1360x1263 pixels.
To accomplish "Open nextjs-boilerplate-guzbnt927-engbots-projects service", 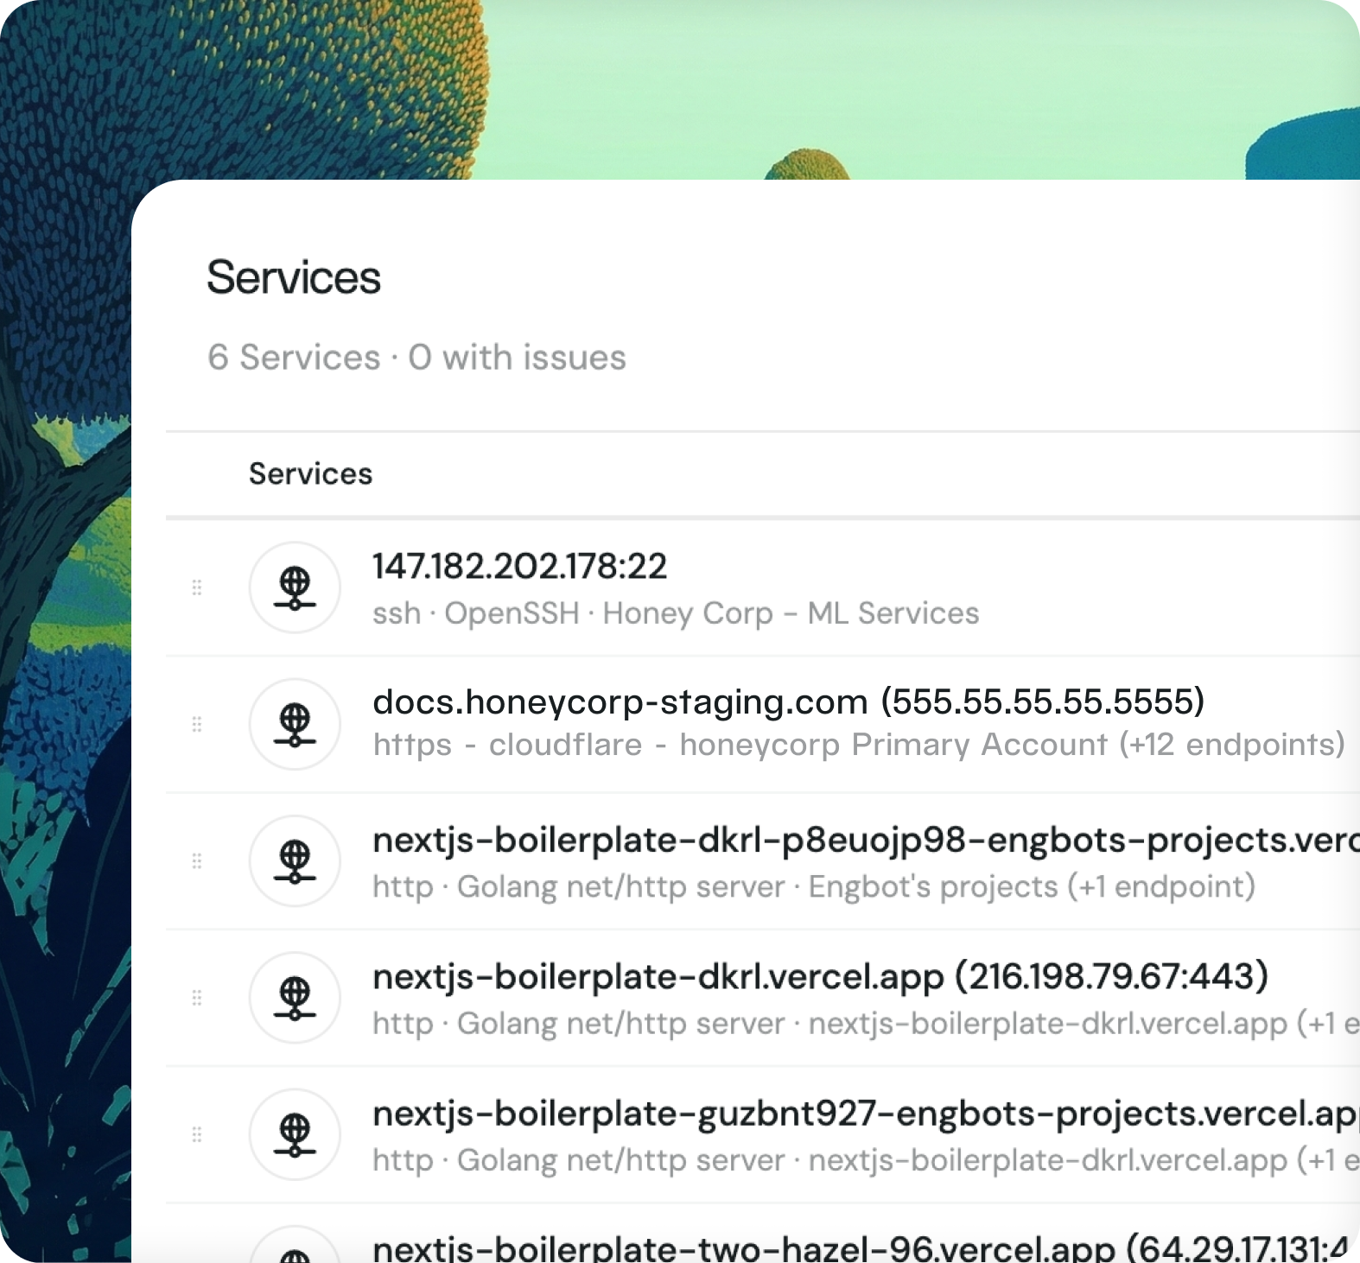I will pyautogui.click(x=866, y=1114).
